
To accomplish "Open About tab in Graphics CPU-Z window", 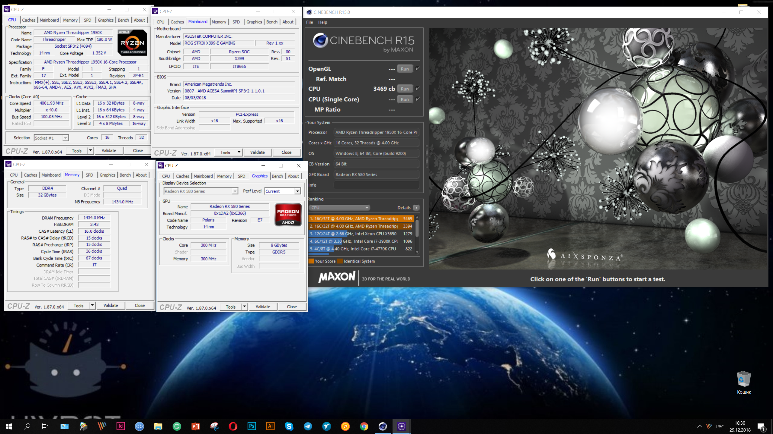I will (x=293, y=176).
